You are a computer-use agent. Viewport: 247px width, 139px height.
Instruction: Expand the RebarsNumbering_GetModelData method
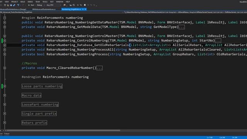pyautogui.click(x=5, y=27)
